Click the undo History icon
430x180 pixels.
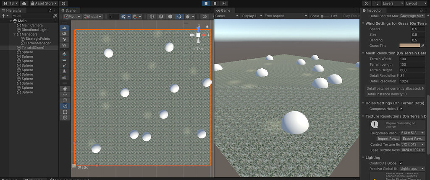(x=367, y=3)
